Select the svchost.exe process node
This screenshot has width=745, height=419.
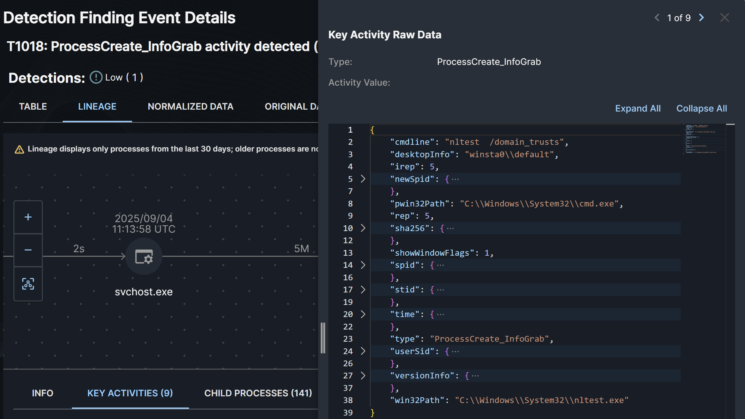(144, 256)
